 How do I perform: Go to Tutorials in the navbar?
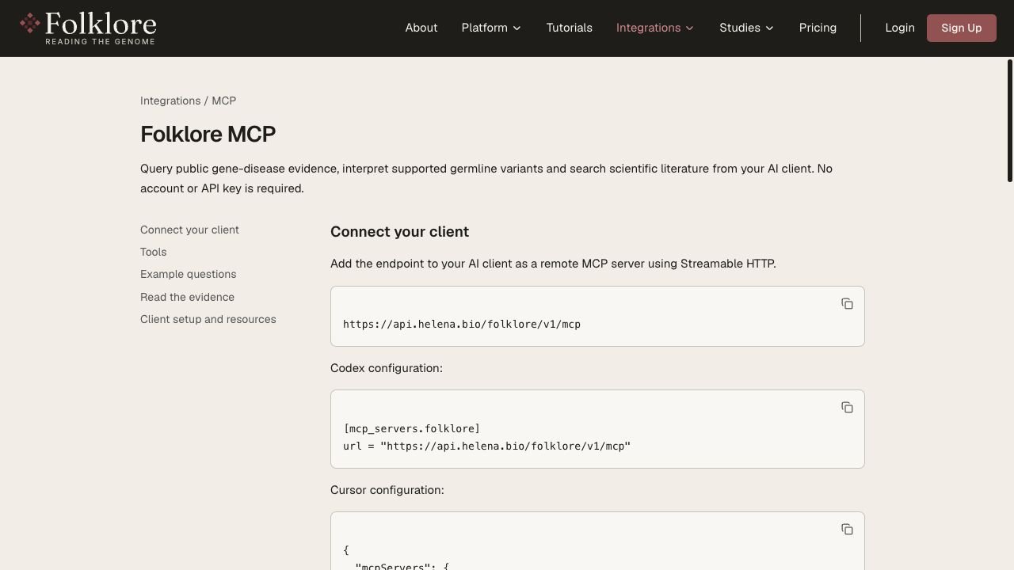point(569,28)
